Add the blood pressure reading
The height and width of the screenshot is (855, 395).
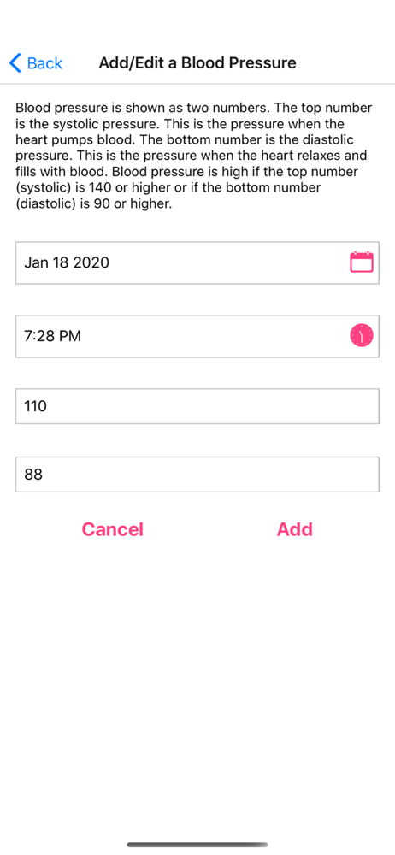click(295, 529)
